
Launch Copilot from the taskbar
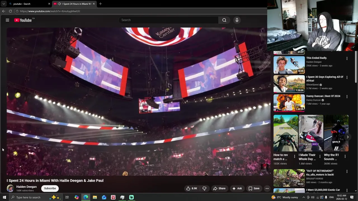(77, 197)
